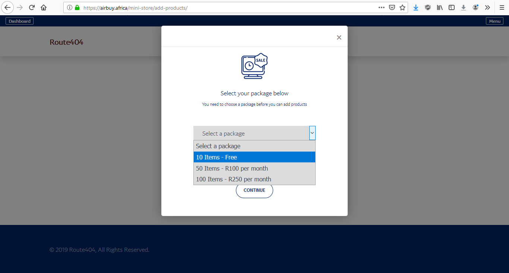Bookmark this page with the star
509x273 pixels.
[402, 7]
